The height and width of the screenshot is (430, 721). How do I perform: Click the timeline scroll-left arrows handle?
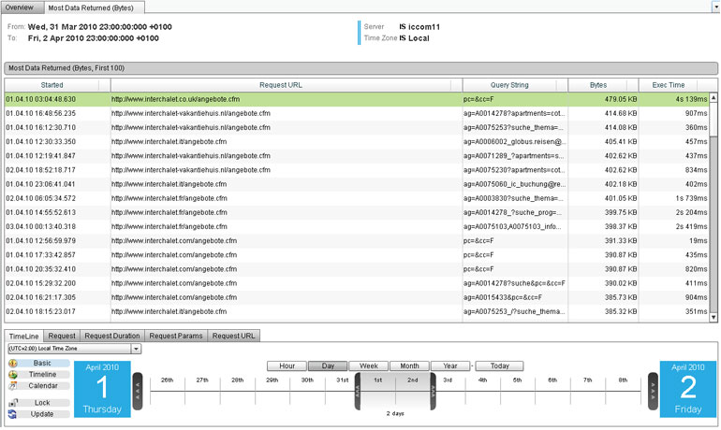click(138, 391)
